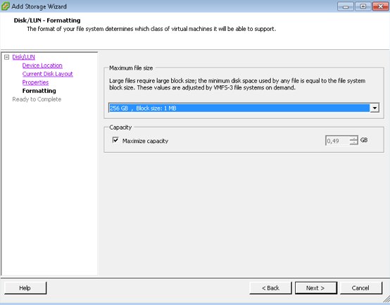This screenshot has height=305, width=390.
Task: Go back with the Back button
Action: click(x=270, y=288)
